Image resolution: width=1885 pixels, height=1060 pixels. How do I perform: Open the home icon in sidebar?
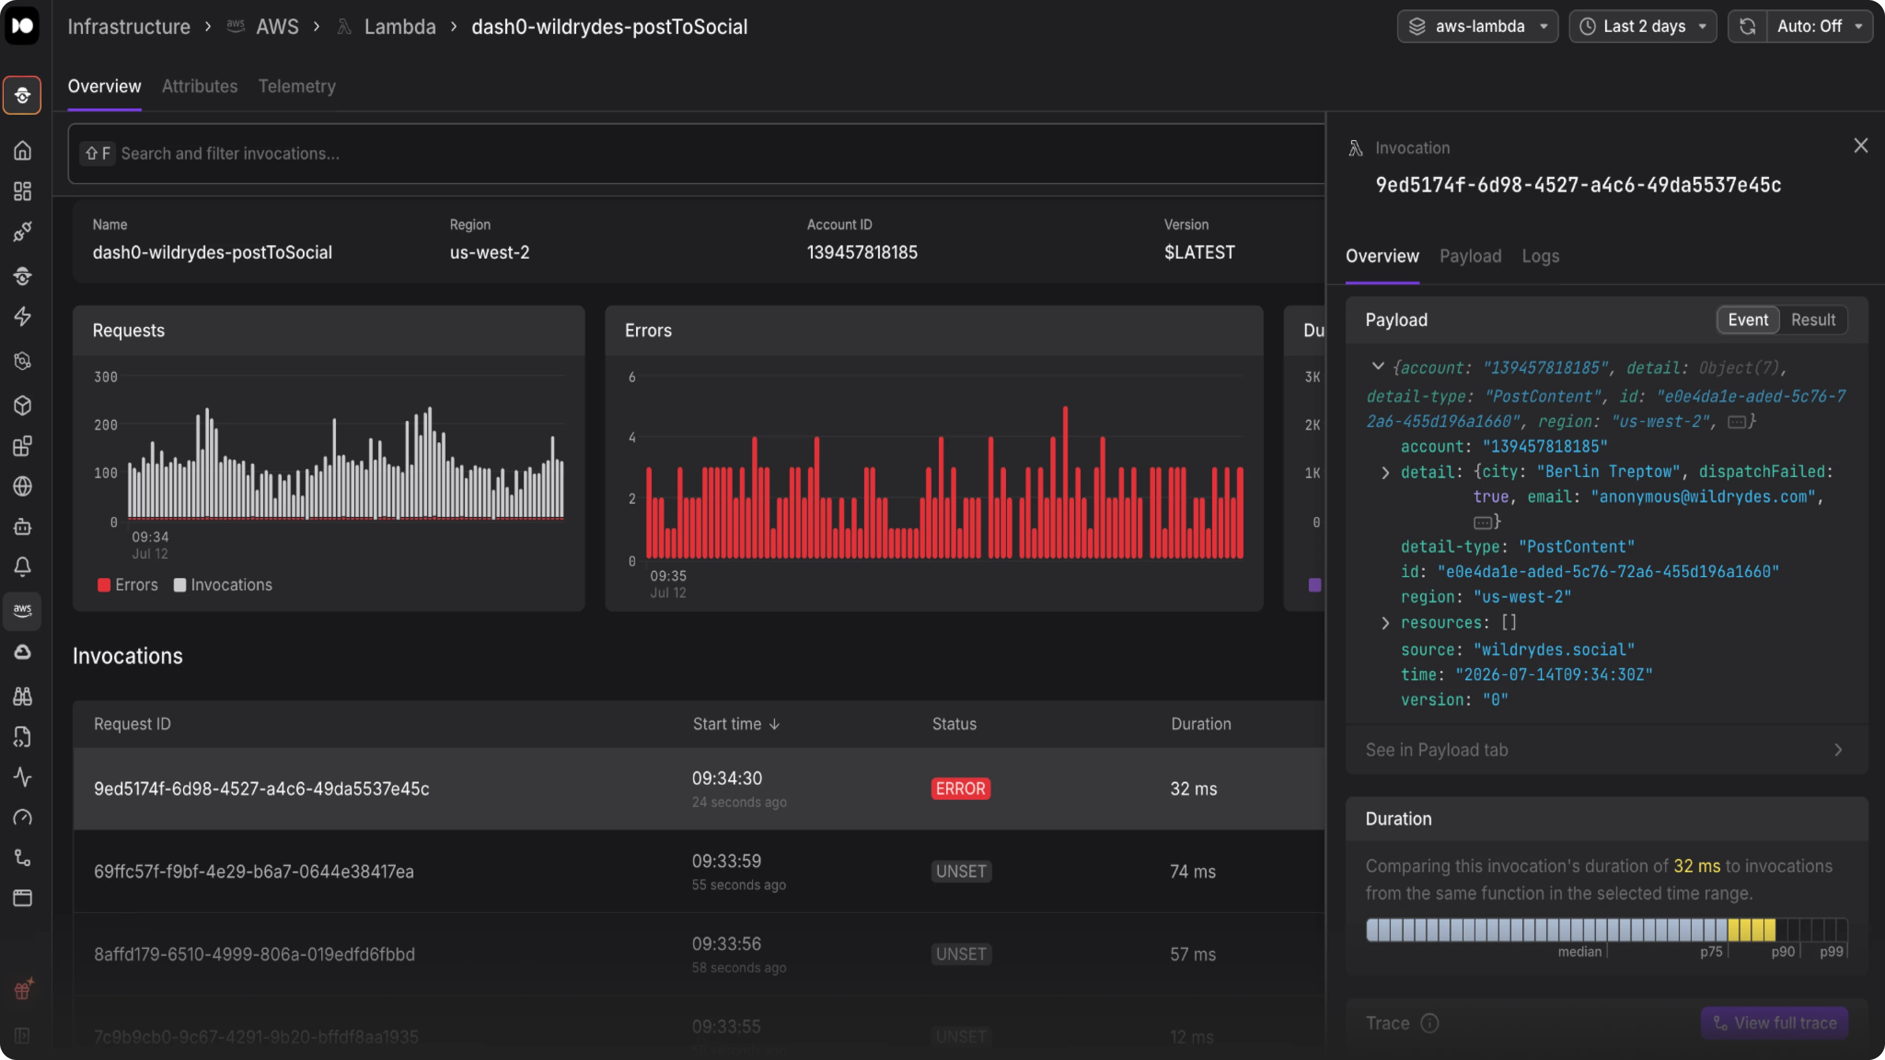tap(23, 151)
